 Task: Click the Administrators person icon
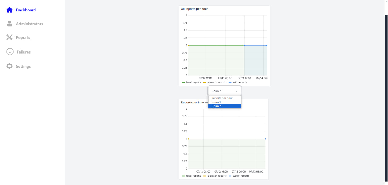pyautogui.click(x=9, y=24)
